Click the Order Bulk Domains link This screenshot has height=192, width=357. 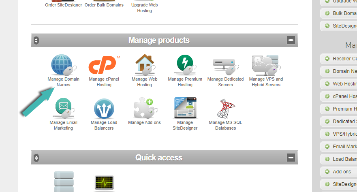[x=104, y=5]
